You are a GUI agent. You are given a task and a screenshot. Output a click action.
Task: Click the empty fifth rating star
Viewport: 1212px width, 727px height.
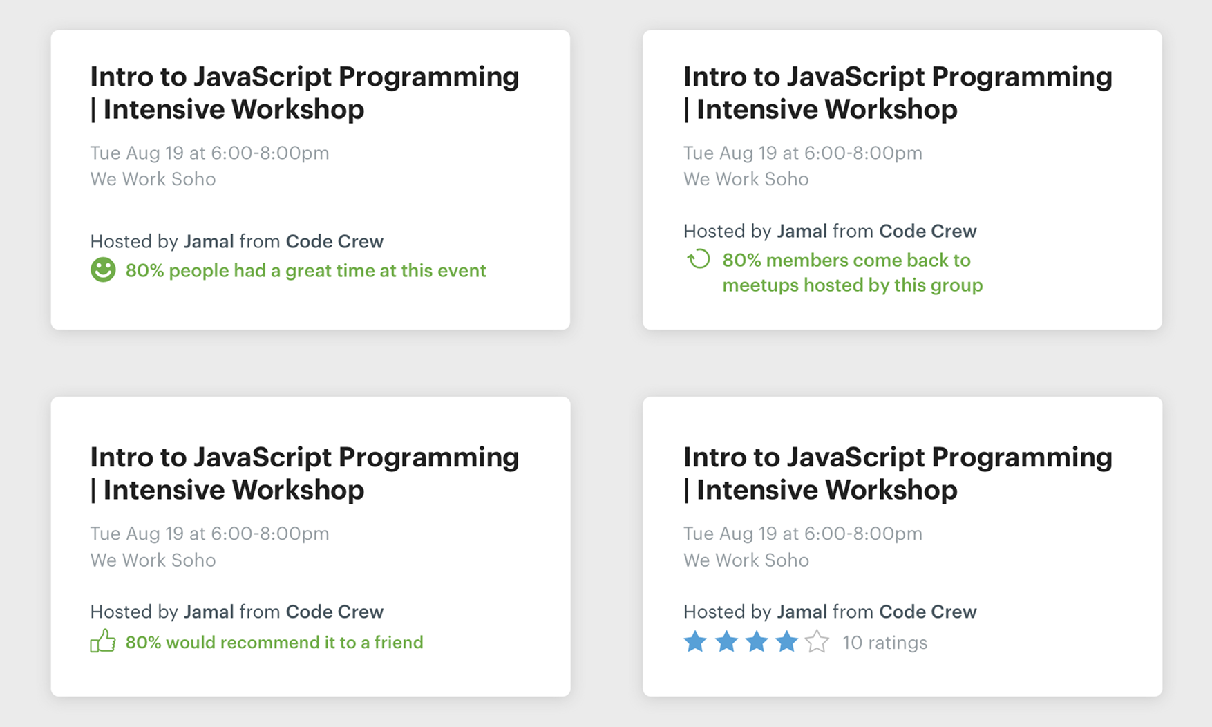pos(817,642)
